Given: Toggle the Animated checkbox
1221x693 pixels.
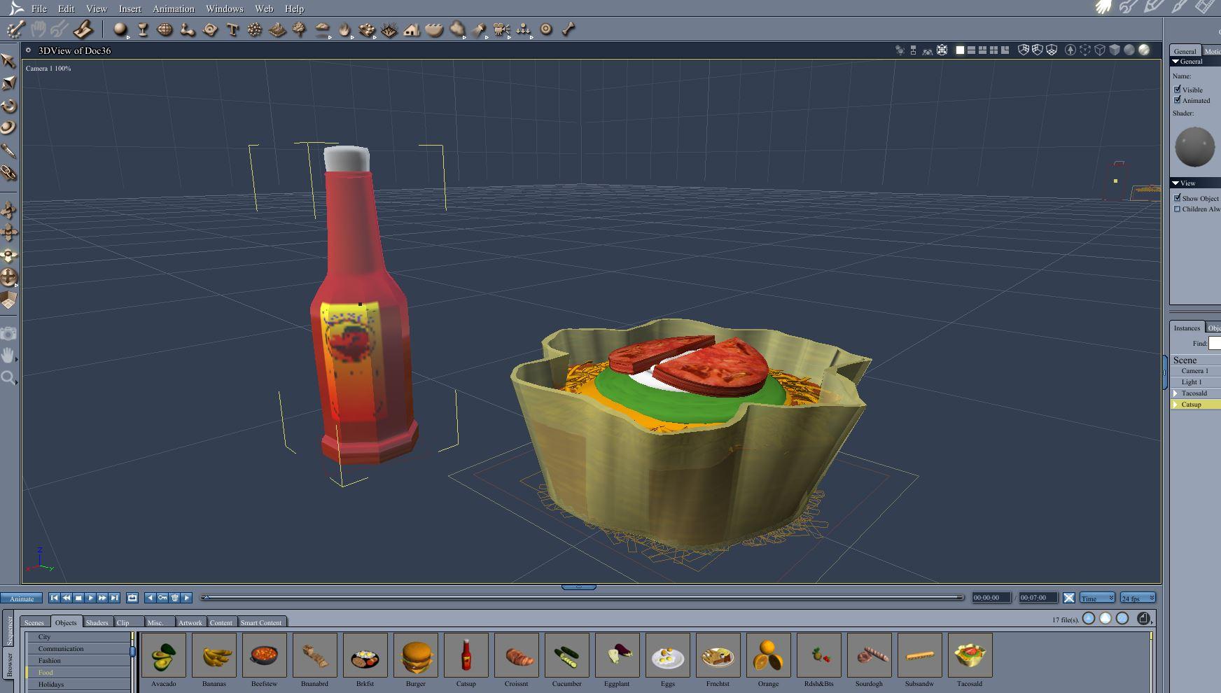Looking at the screenshot, I should [1178, 100].
